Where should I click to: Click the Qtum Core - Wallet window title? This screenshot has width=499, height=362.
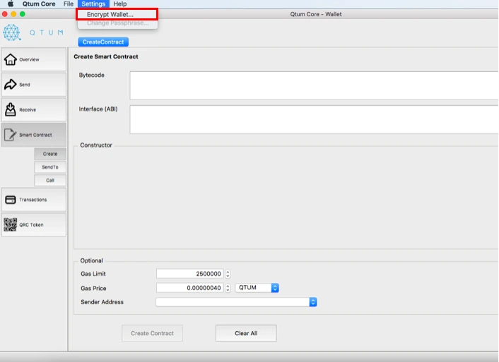[x=316, y=14]
